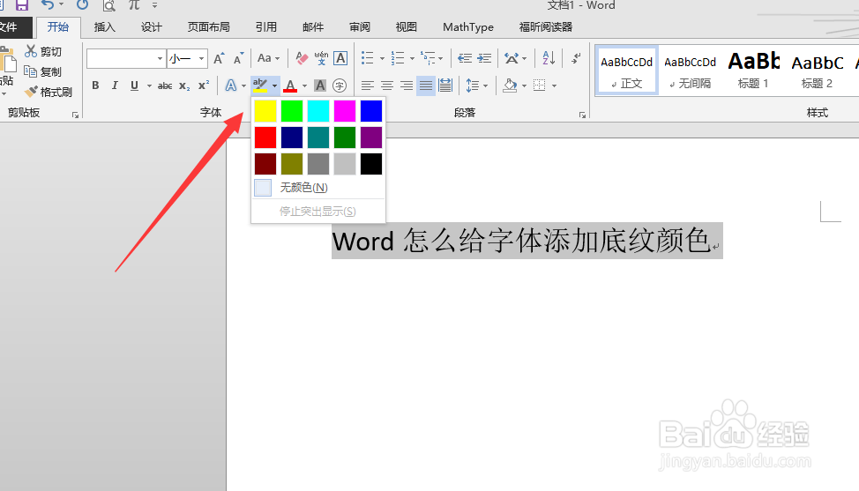Open the font name combo box
This screenshot has width=859, height=491.
tap(126, 58)
